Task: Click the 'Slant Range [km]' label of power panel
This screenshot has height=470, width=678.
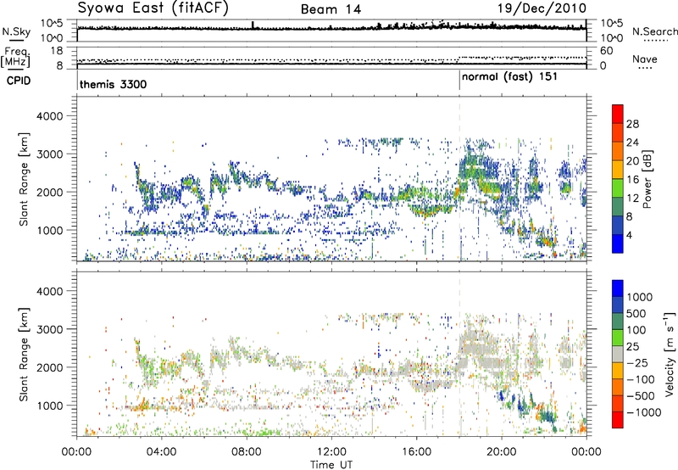Action: [24, 179]
